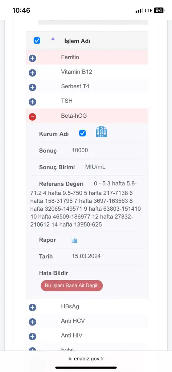
Task: Expand the Serbest T4 result
Action: click(32, 88)
